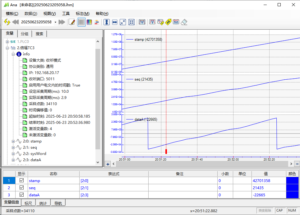Screen dimensions: 300x215
Task: Toggle the grid display icon
Action: [x=81, y=22]
